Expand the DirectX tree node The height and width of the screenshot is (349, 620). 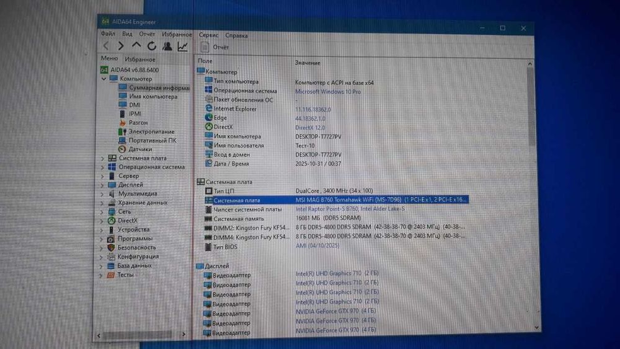click(102, 221)
